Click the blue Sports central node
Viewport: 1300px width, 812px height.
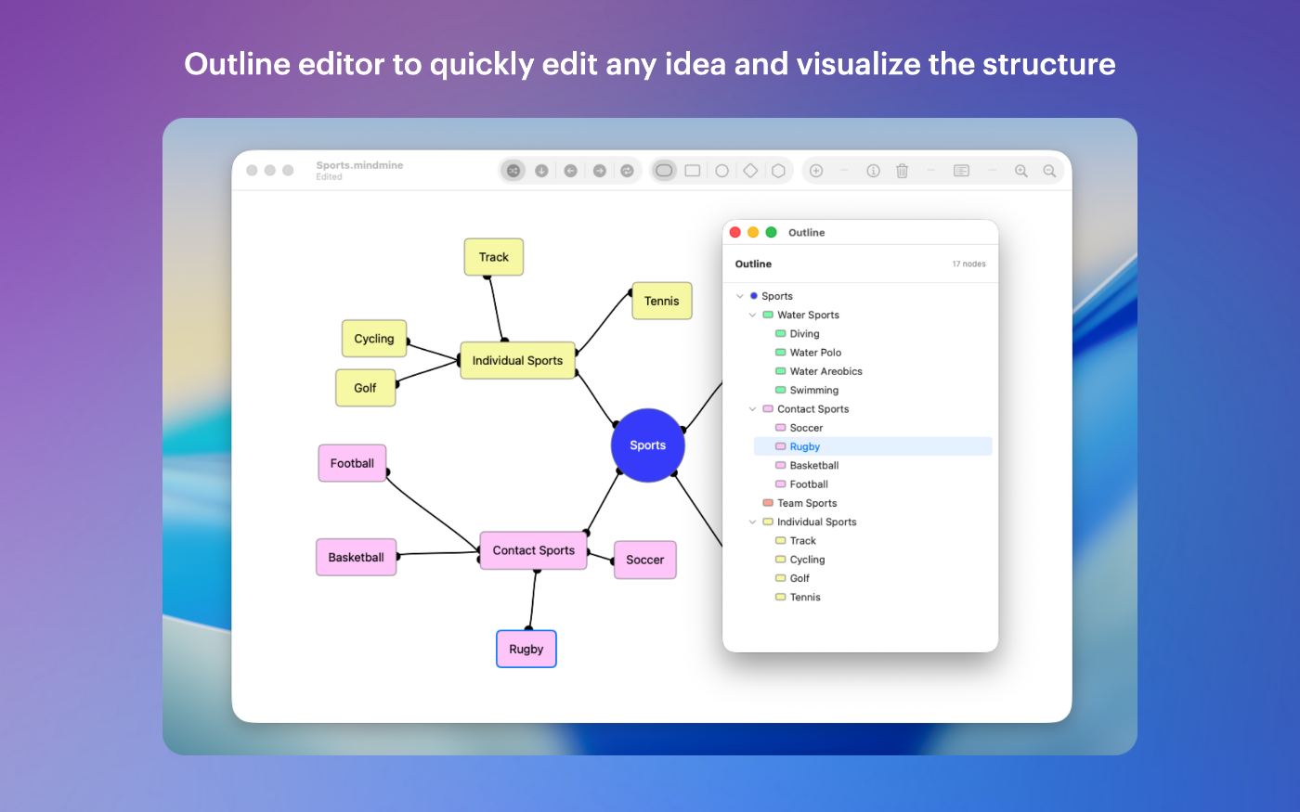647,445
